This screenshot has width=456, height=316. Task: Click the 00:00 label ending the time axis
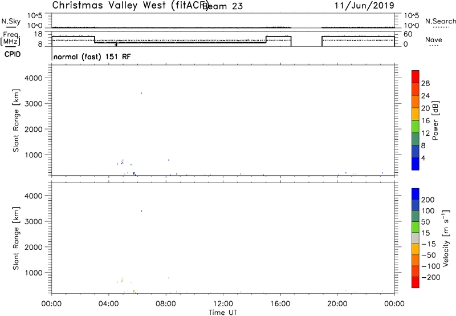click(394, 304)
